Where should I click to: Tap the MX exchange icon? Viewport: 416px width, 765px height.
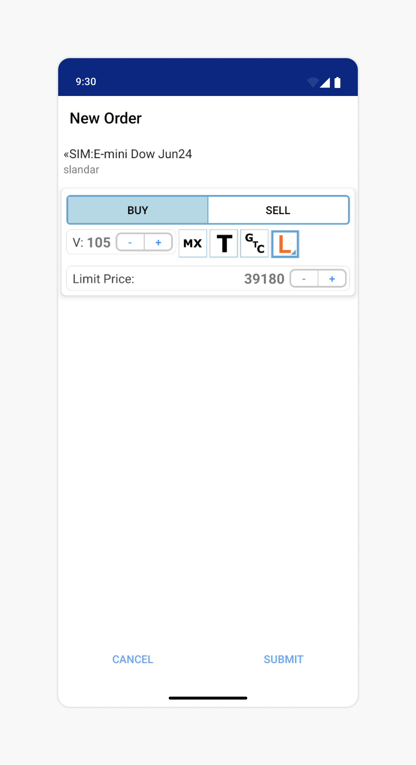193,243
